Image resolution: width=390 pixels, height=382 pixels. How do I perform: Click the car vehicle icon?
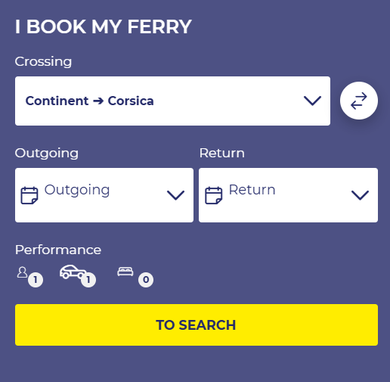pos(73,272)
